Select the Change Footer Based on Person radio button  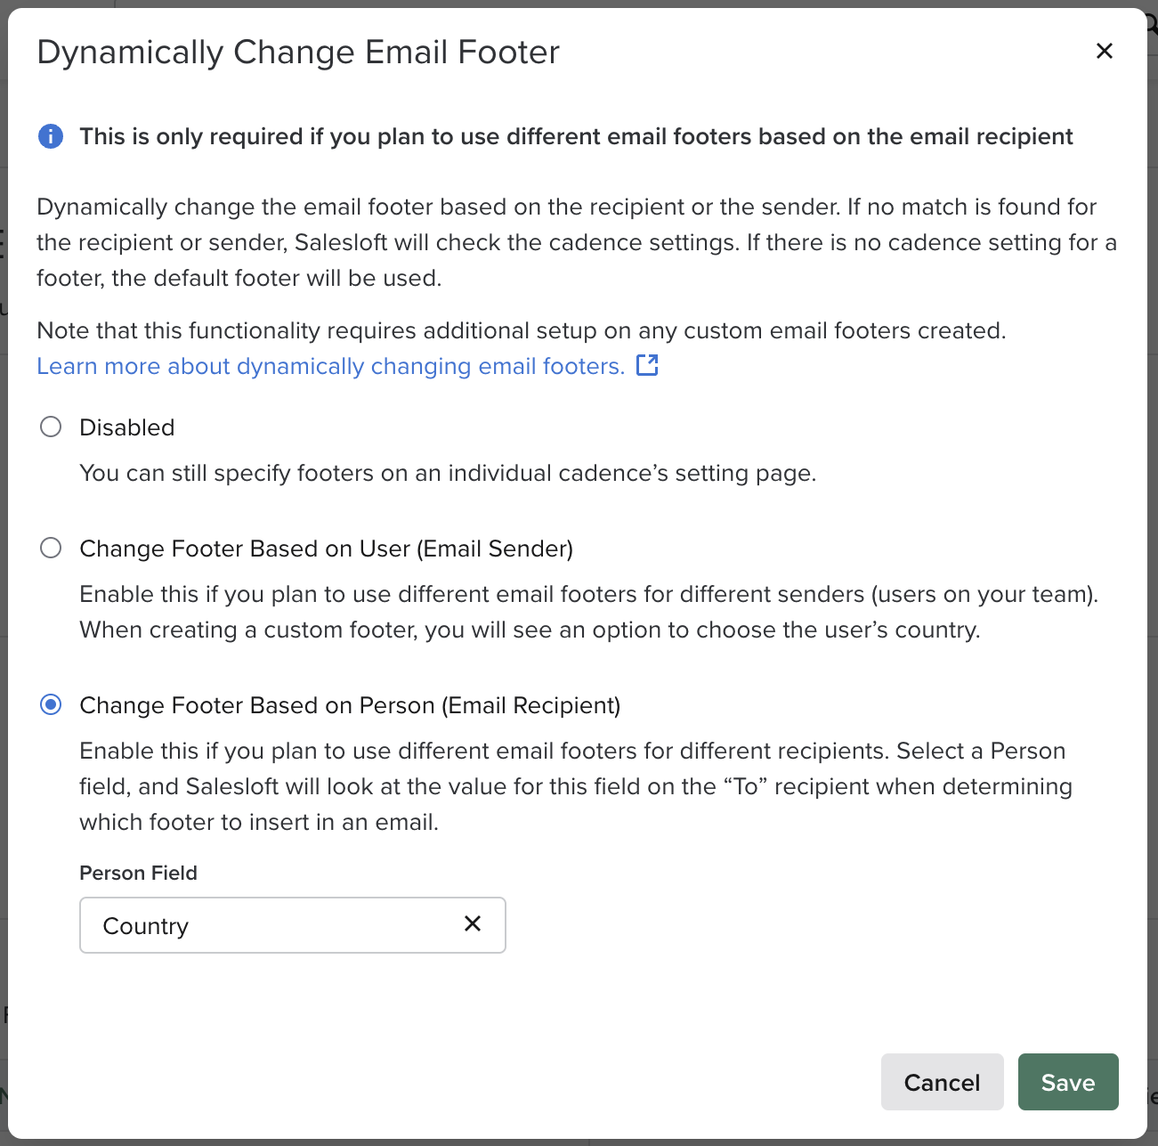click(x=51, y=705)
